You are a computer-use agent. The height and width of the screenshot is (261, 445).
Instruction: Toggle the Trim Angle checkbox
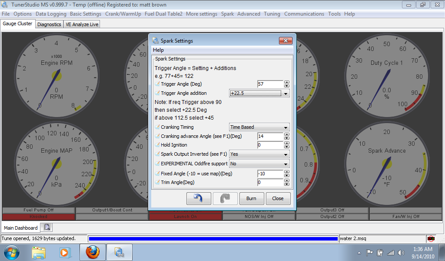[x=157, y=182]
